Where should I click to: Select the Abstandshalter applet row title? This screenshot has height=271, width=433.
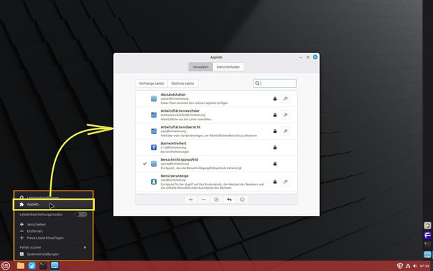point(173,94)
